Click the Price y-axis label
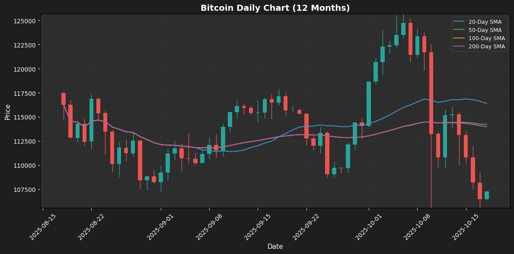This screenshot has width=514, height=254. [x=8, y=111]
